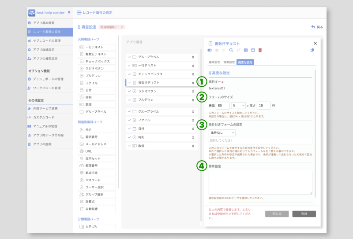Select the URL part
This screenshot has height=239, width=353.
coord(97,151)
